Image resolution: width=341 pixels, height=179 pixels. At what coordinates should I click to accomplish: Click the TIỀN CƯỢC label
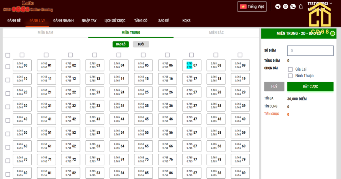point(271,114)
